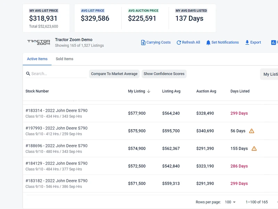Viewport: 278px width, 209px height.
Task: Click into the Search input field
Action: 58,74
